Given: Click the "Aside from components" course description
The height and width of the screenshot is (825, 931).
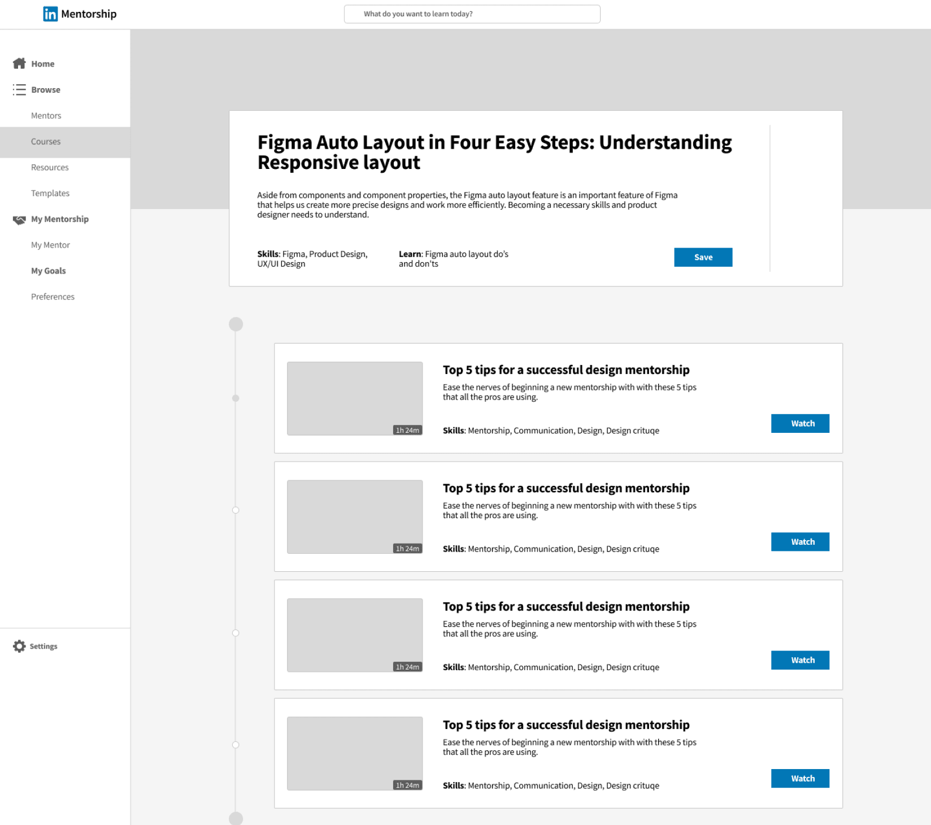Looking at the screenshot, I should click(468, 205).
